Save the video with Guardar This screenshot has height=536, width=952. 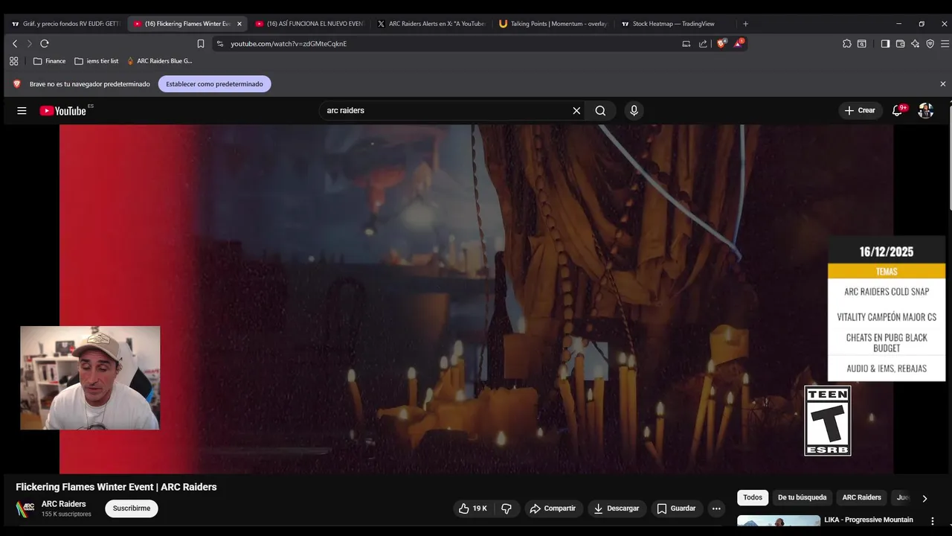coord(676,508)
